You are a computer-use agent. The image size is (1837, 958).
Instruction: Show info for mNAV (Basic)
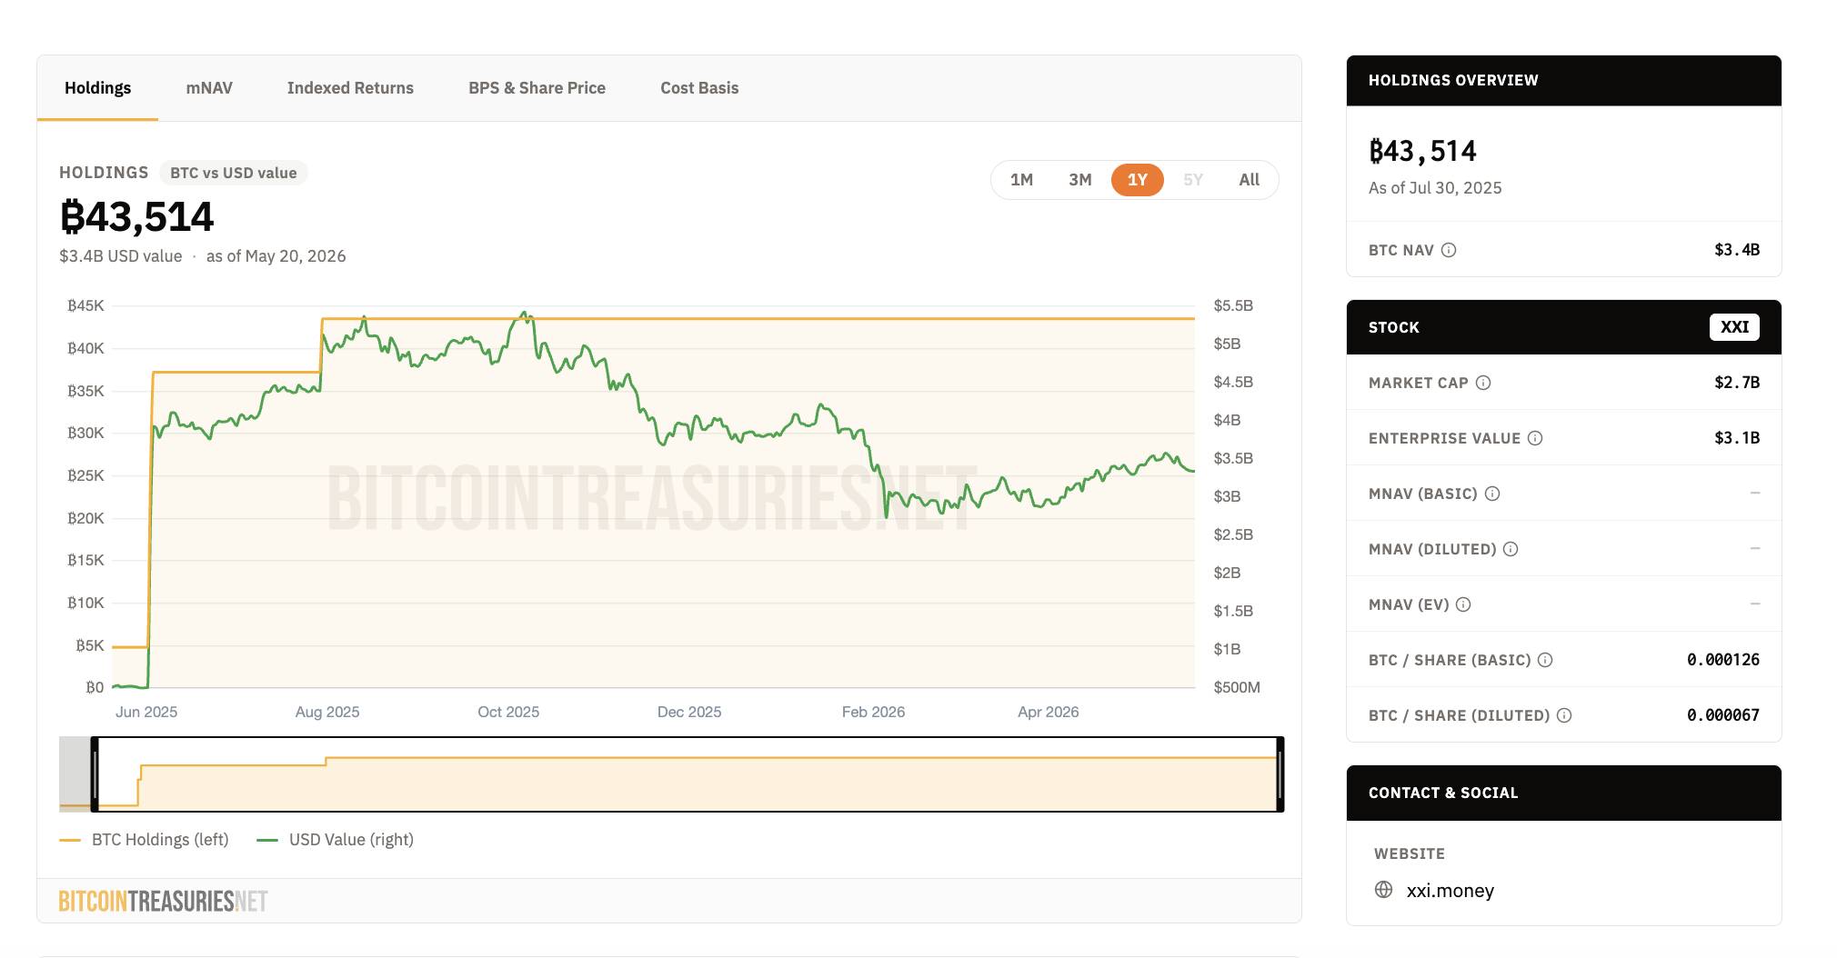click(x=1492, y=494)
